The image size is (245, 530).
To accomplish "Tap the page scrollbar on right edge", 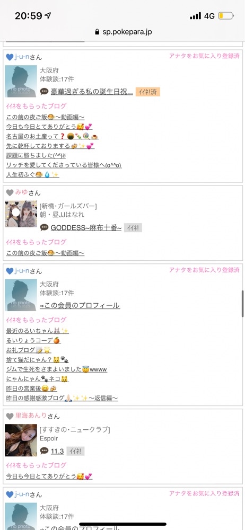I will pyautogui.click(x=243, y=304).
